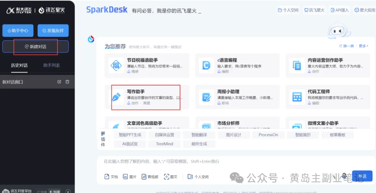Screen dimensions: 376x193
Task: Open the 图文 recognition icon
Action: [171, 177]
